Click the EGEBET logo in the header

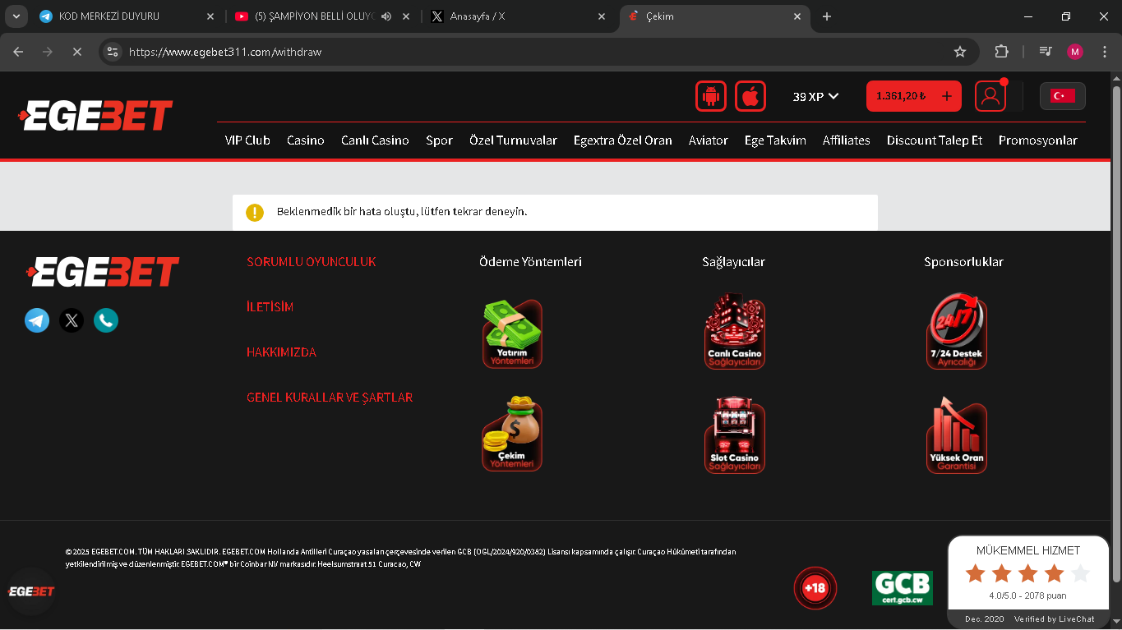coord(96,116)
